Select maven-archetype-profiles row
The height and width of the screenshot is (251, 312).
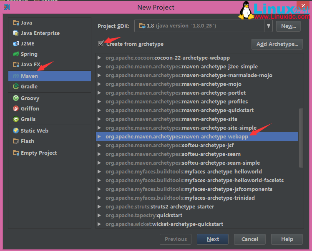[x=197, y=102]
